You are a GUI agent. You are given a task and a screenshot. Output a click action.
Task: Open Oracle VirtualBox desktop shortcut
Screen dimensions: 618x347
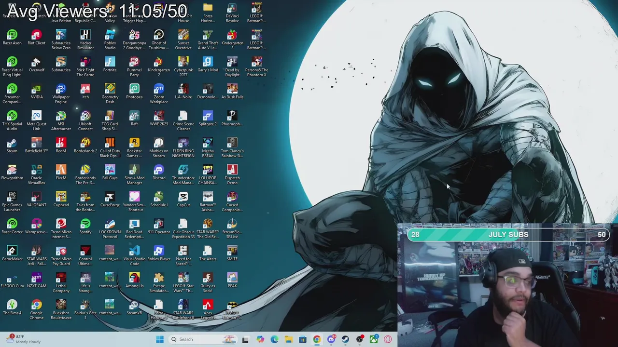36,175
